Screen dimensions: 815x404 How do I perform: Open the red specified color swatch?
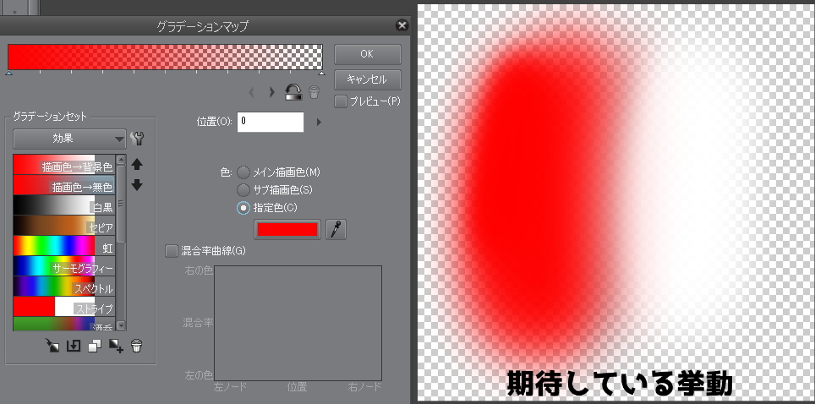pos(288,229)
